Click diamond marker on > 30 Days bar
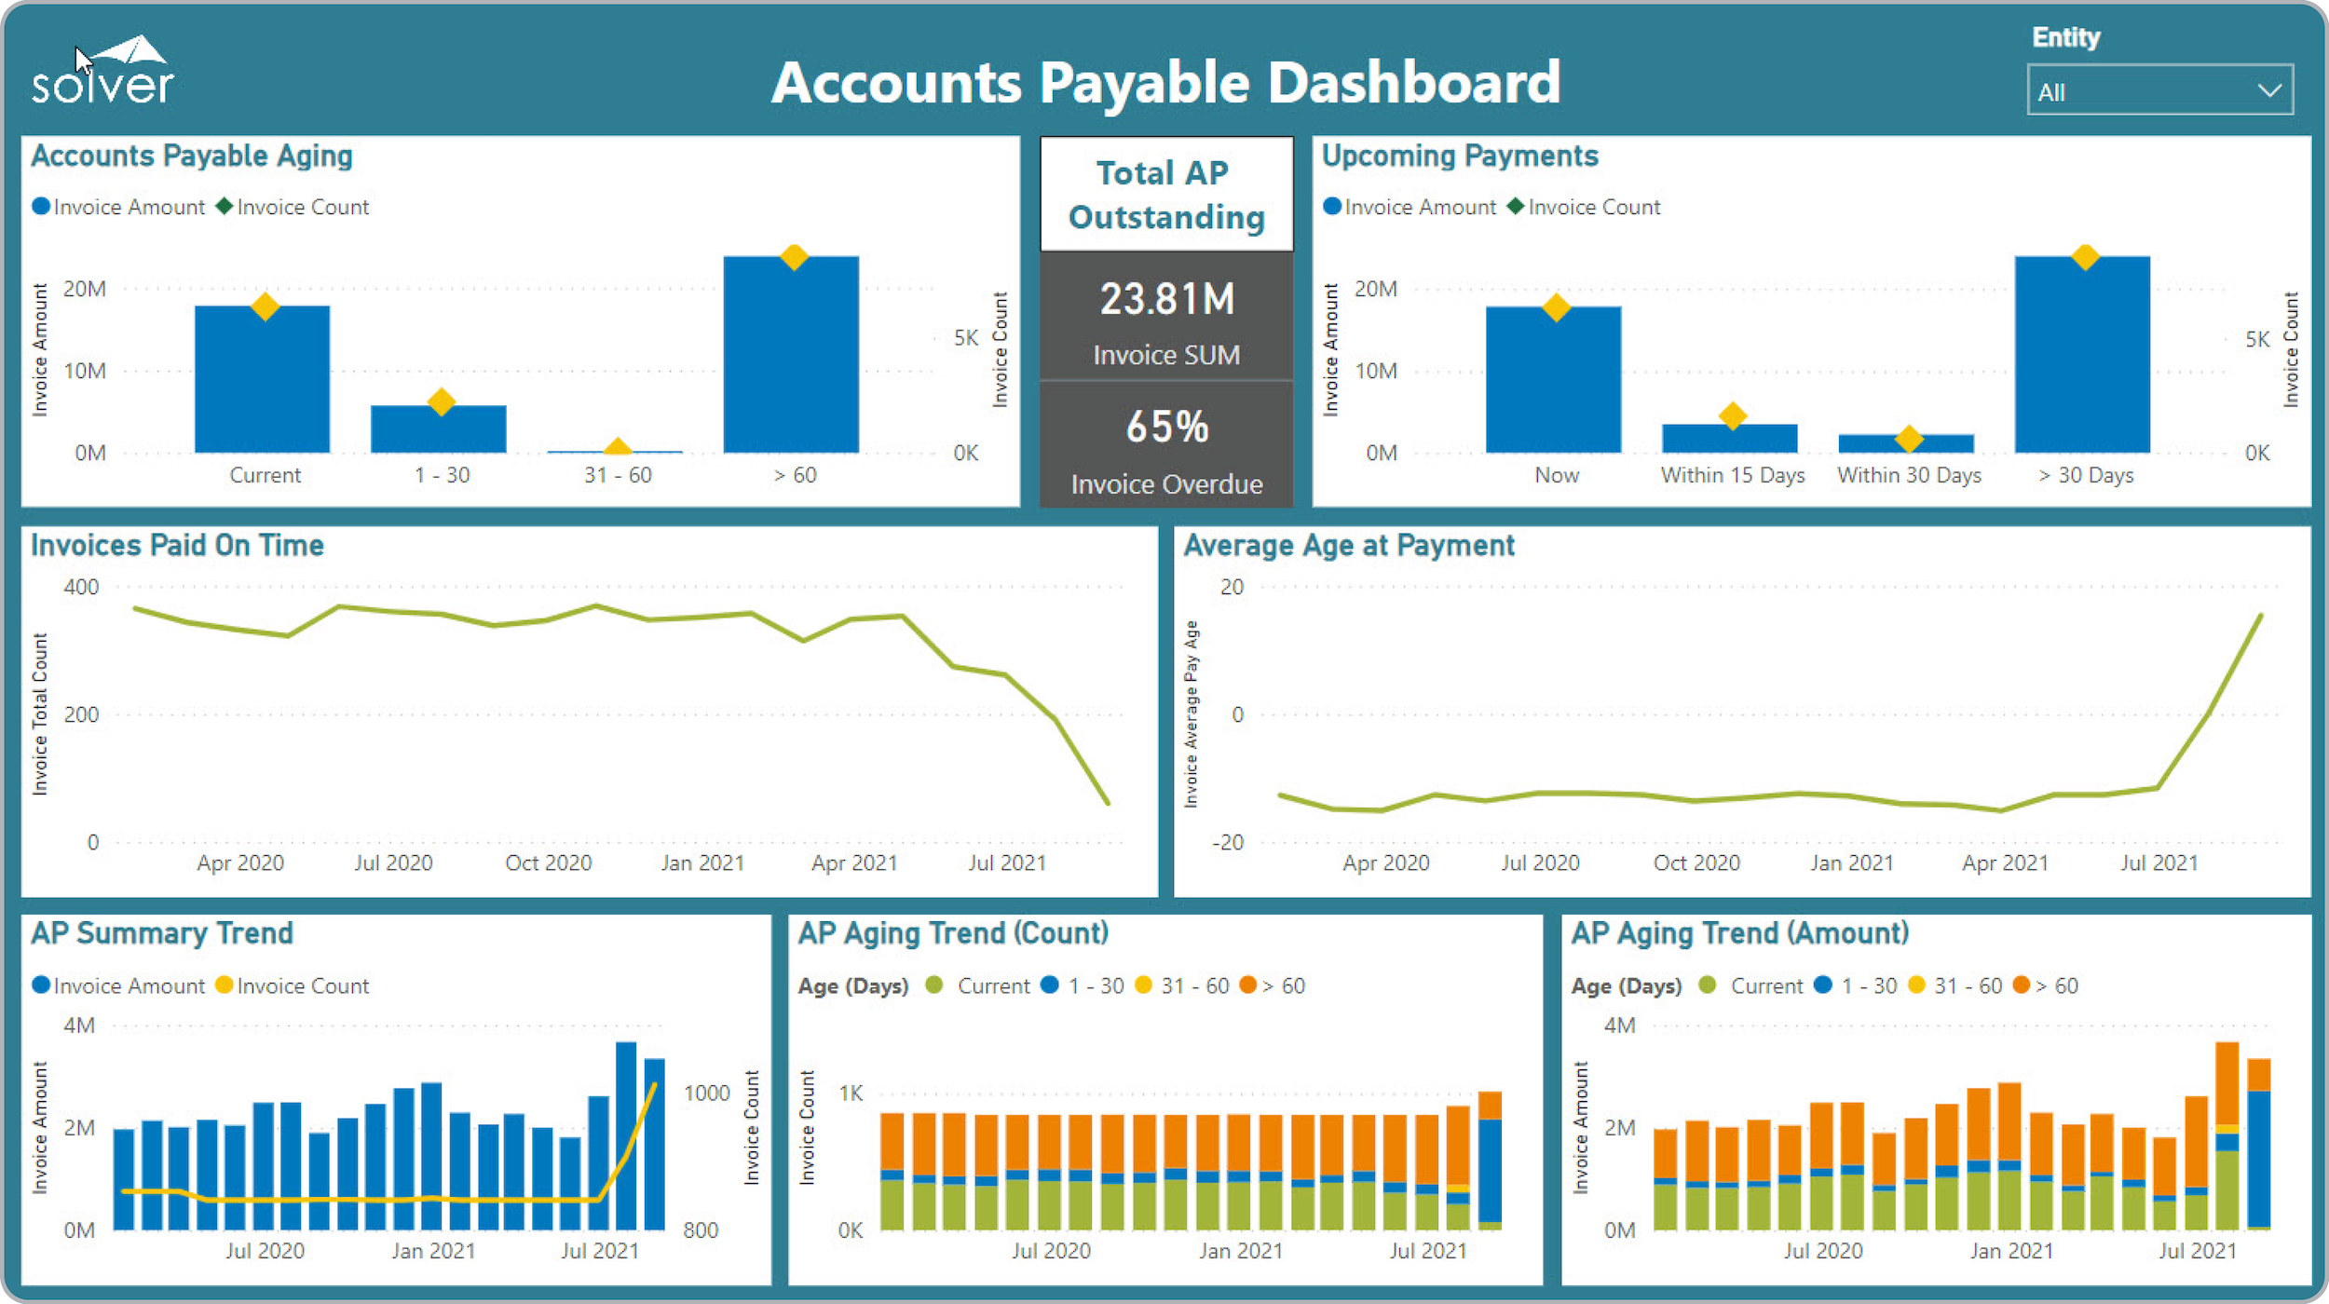Viewport: 2329px width, 1304px height. pyautogui.click(x=2085, y=257)
